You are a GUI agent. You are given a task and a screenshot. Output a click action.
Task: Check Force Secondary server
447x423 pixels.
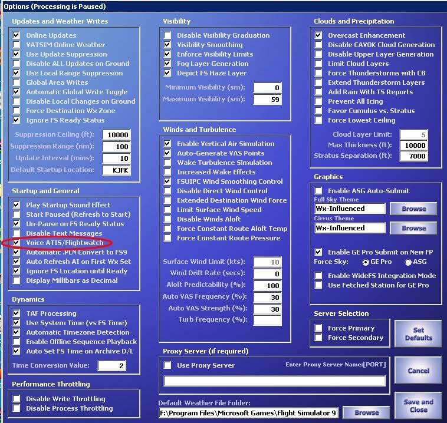pyautogui.click(x=318, y=337)
